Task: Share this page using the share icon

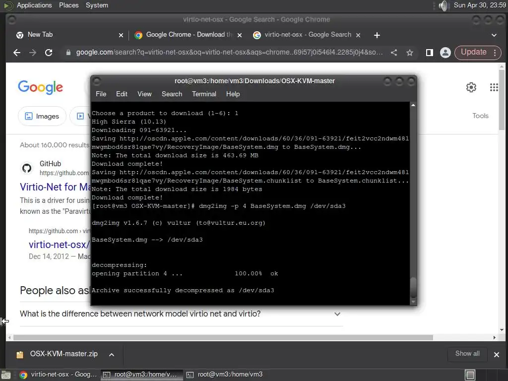Action: (394, 53)
